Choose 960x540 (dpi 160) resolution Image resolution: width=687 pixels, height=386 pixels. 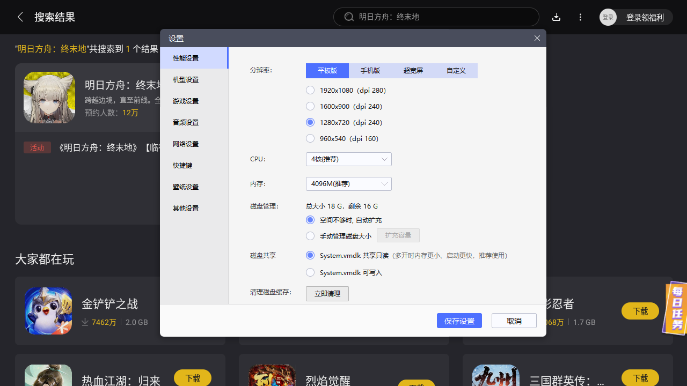(310, 138)
